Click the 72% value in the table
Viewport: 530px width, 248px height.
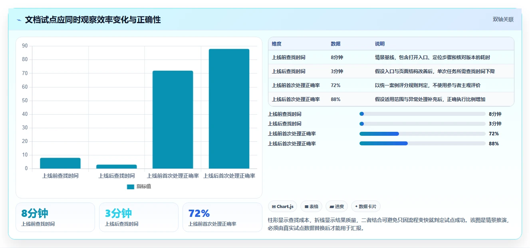tap(335, 85)
